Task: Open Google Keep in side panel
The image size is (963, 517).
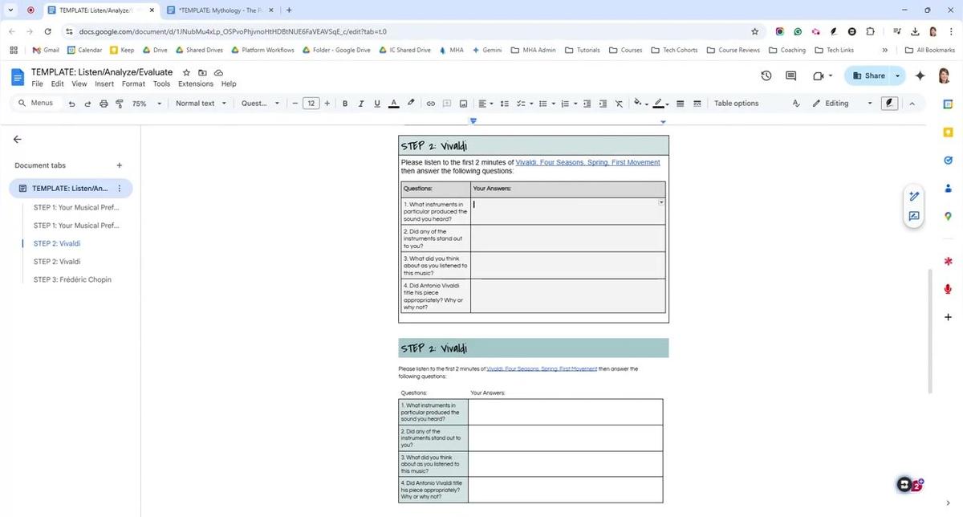Action: (948, 132)
